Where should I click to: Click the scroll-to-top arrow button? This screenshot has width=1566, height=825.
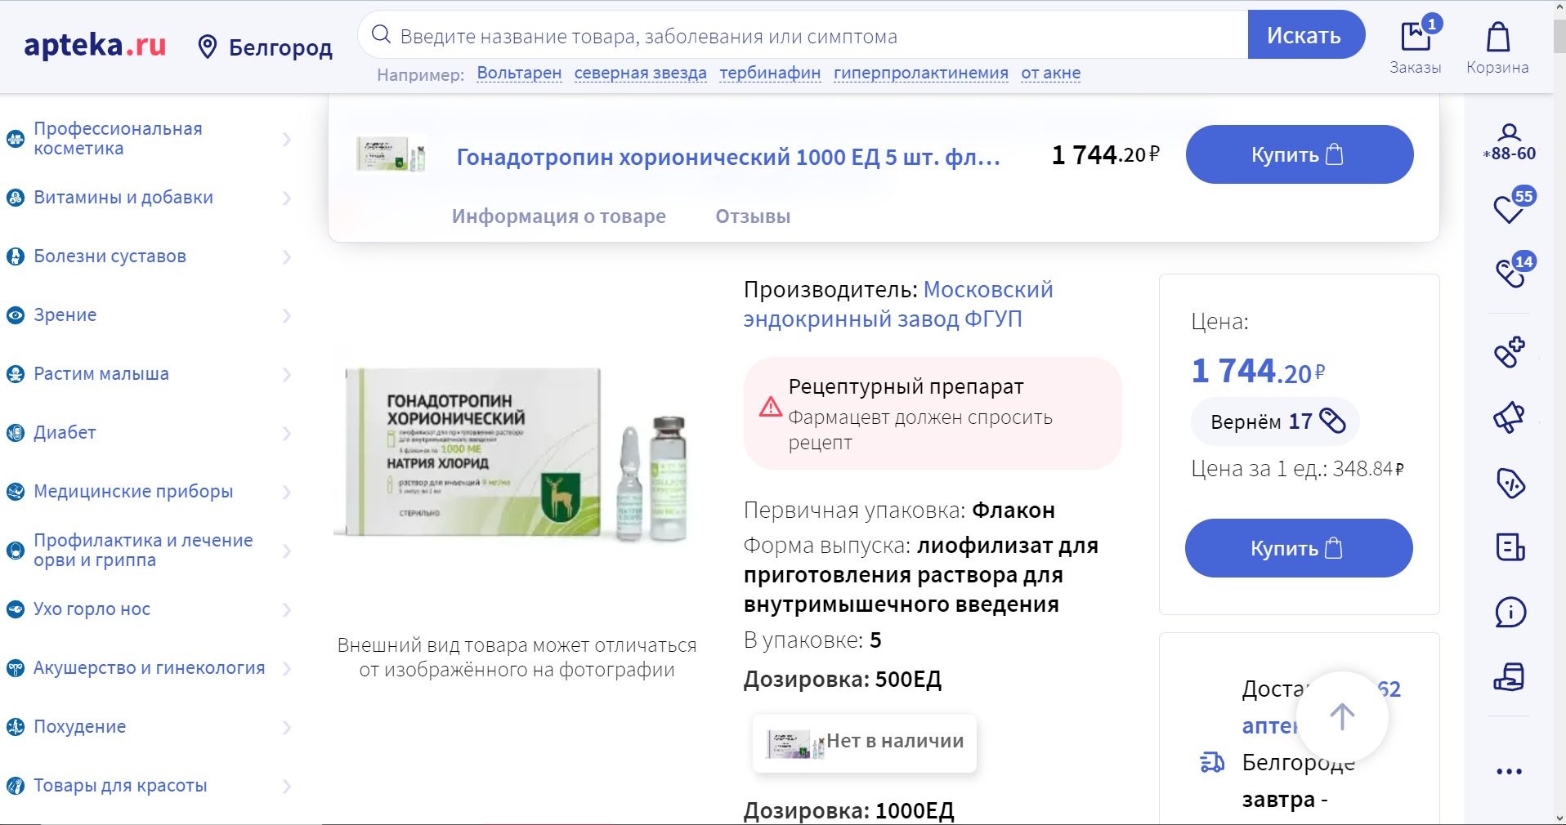click(1341, 716)
